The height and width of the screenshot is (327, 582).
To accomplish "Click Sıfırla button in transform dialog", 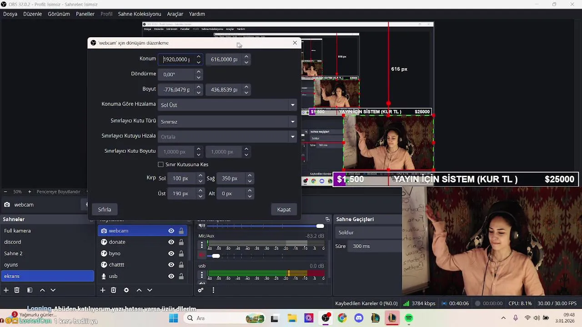I will tap(105, 209).
